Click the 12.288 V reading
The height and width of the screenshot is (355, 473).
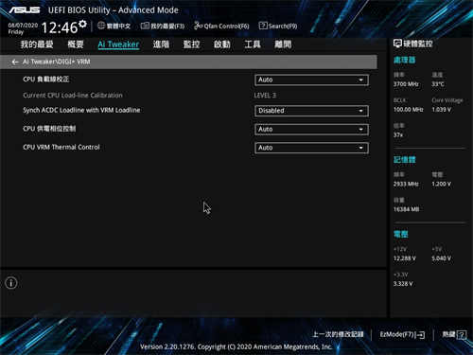click(405, 258)
